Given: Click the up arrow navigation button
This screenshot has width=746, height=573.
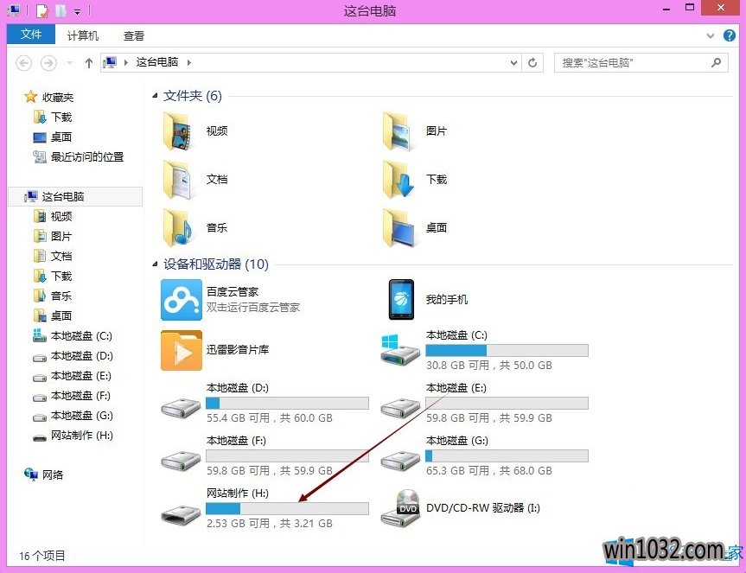Looking at the screenshot, I should pyautogui.click(x=89, y=63).
